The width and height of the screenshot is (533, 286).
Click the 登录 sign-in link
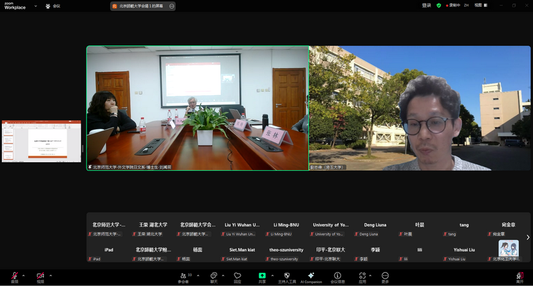[x=426, y=5]
